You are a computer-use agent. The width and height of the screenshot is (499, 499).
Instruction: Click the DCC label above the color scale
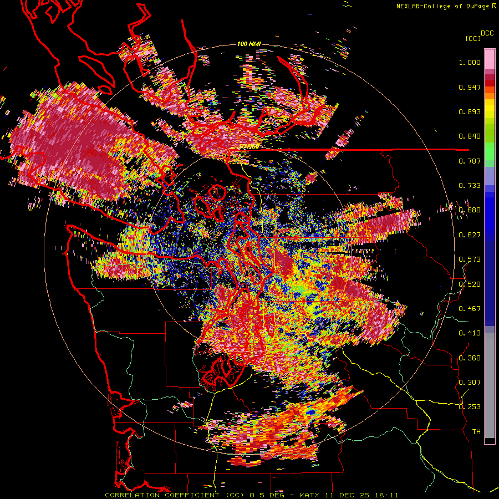pos(487,33)
